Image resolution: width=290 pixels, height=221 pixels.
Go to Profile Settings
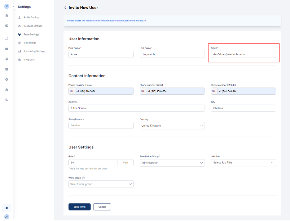[31, 18]
